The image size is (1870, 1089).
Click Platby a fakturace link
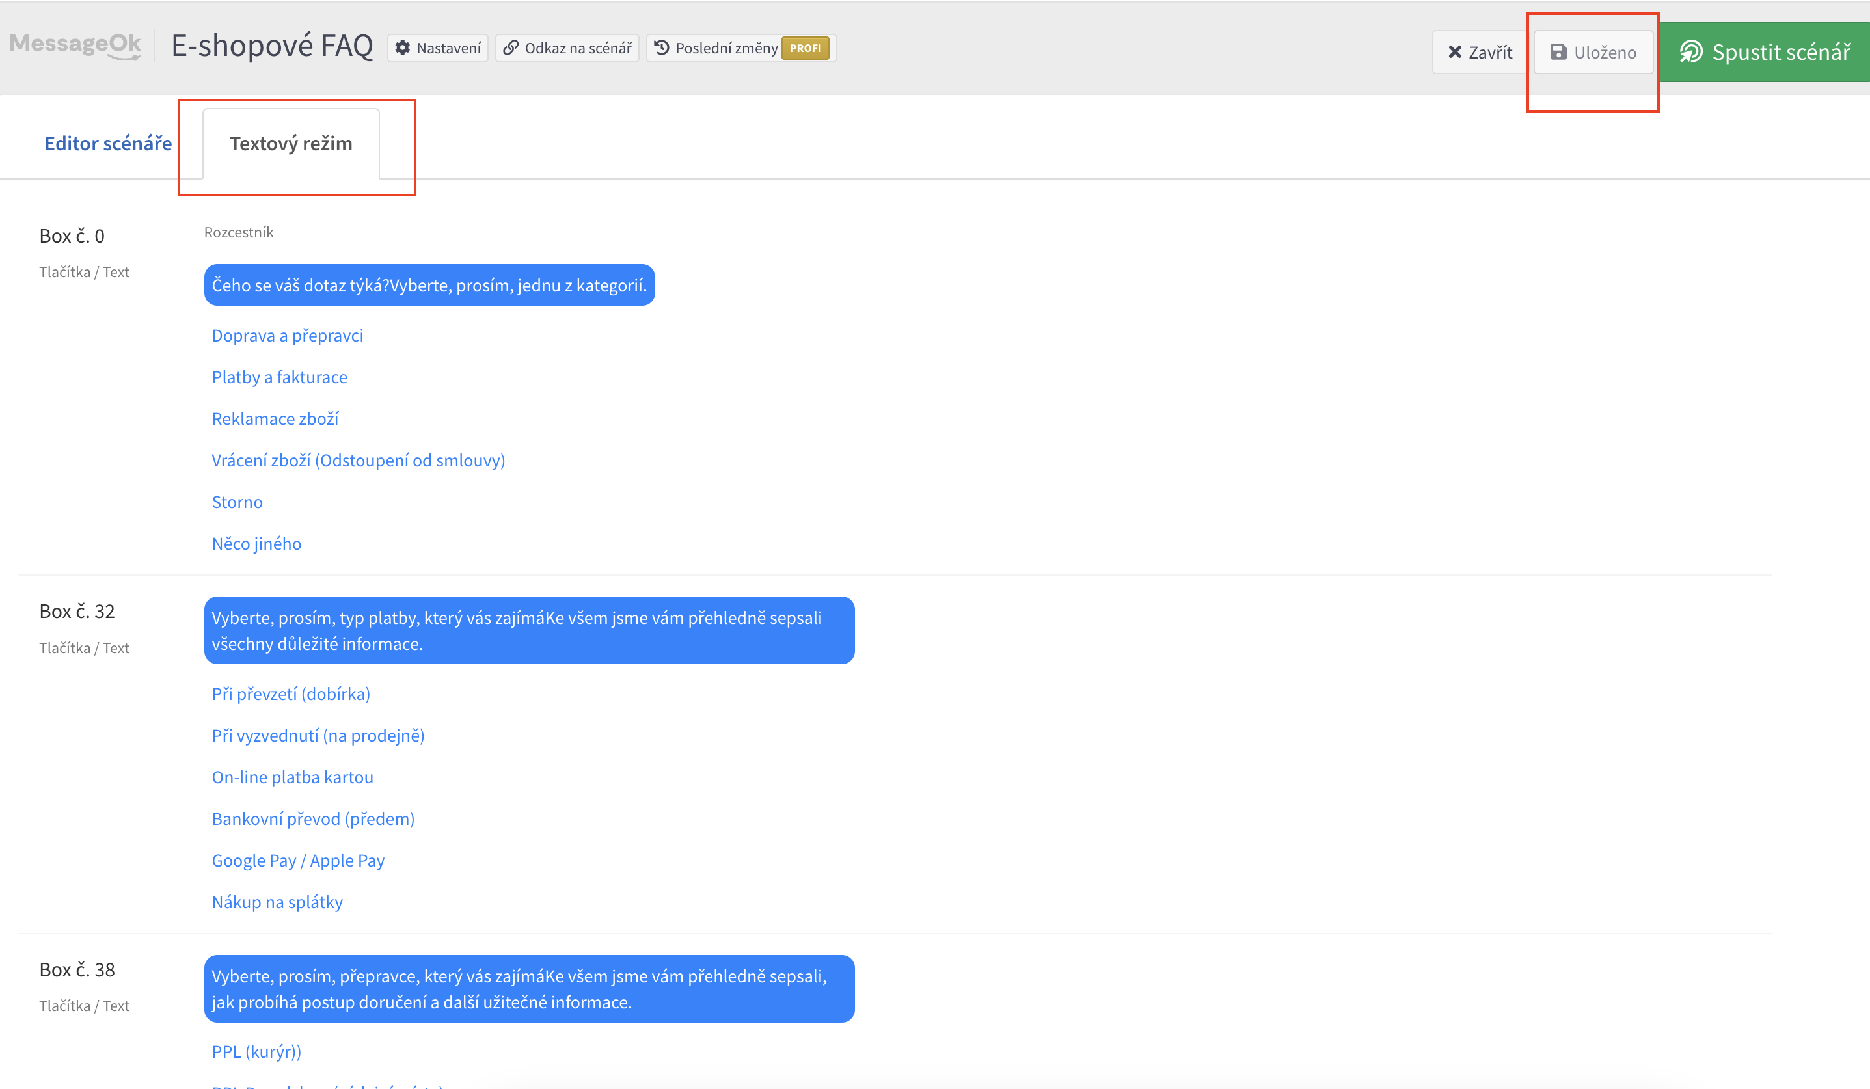tap(279, 377)
